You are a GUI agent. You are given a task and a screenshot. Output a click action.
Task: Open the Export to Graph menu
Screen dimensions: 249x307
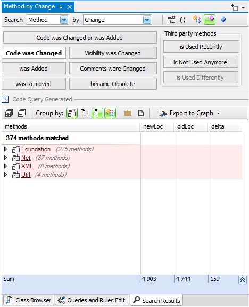(x=189, y=113)
